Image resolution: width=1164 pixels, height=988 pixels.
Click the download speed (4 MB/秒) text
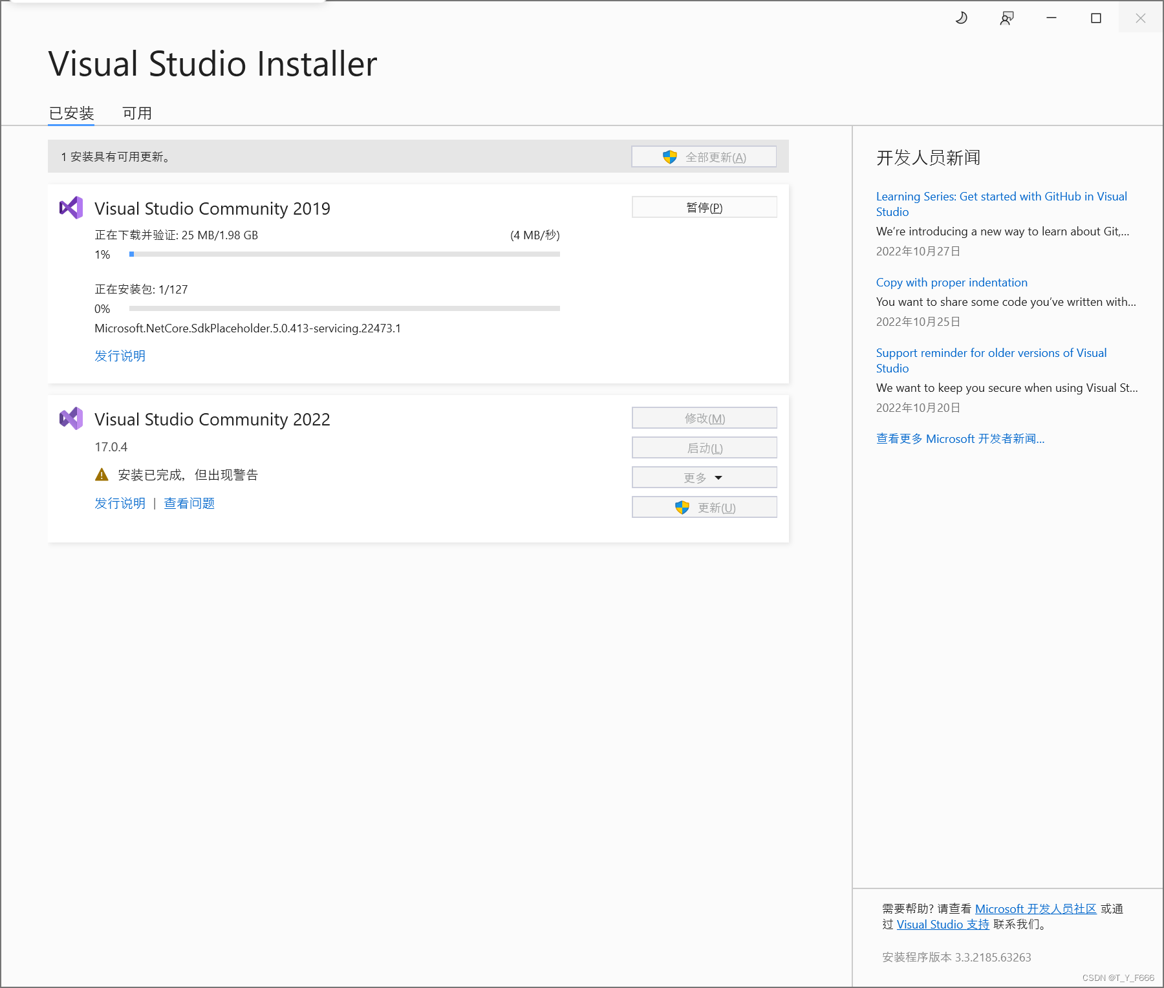point(535,235)
